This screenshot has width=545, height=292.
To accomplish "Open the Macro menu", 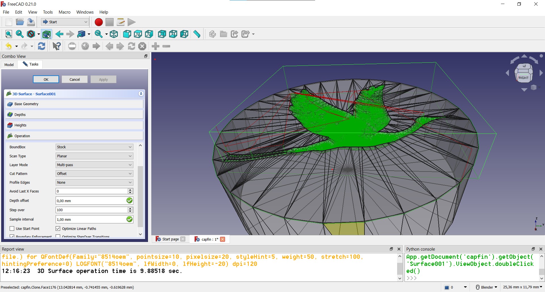I will tap(64, 12).
